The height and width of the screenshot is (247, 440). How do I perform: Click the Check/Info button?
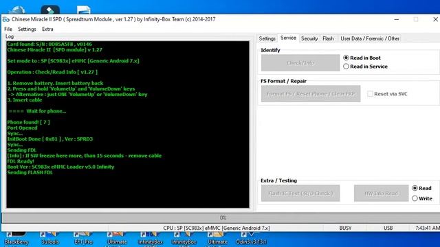300,62
